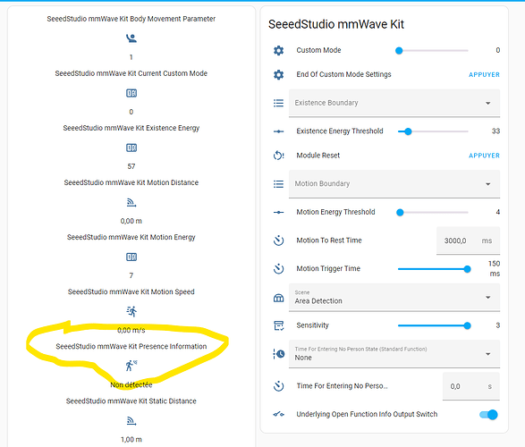Click the End Of Custom Mode Settings gear icon
525x447 pixels.
(x=278, y=74)
